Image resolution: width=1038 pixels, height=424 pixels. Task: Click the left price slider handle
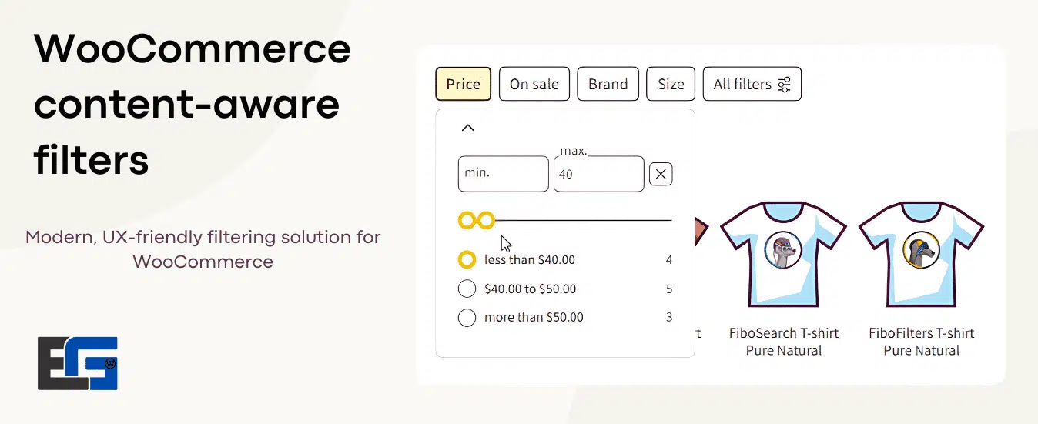[467, 221]
